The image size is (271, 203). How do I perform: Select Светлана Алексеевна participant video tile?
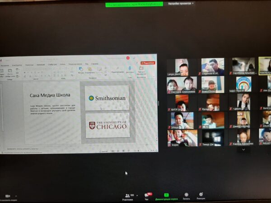tap(182, 85)
